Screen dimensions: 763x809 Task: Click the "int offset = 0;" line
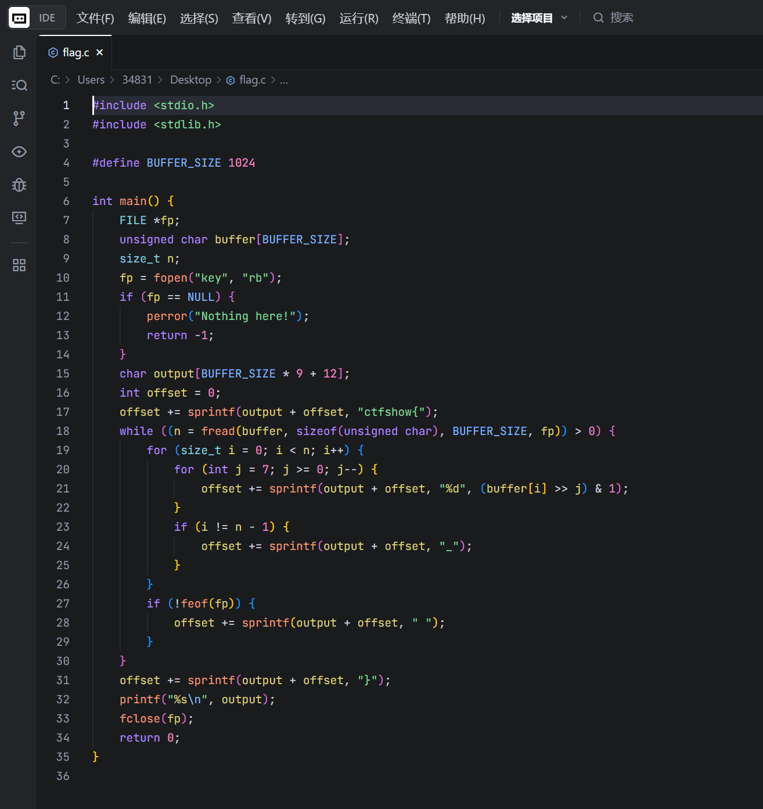pyautogui.click(x=170, y=393)
